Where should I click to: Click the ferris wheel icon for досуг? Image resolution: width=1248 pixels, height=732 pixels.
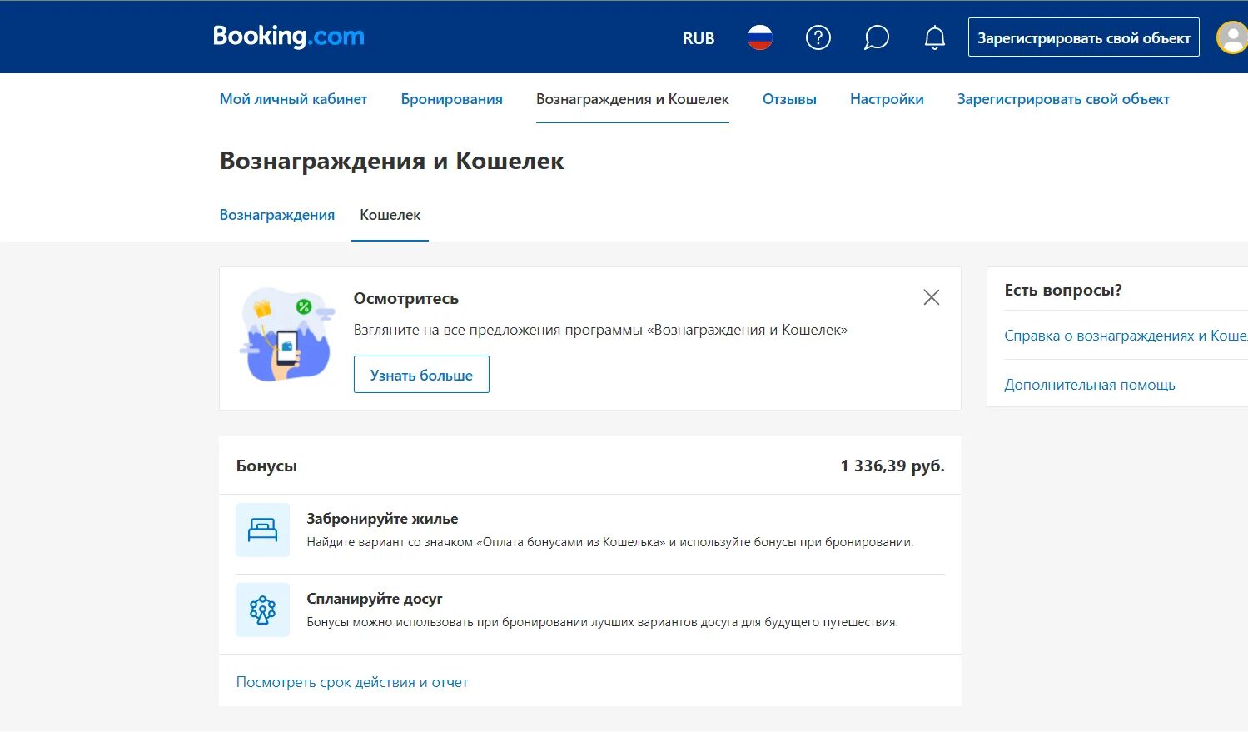point(262,610)
